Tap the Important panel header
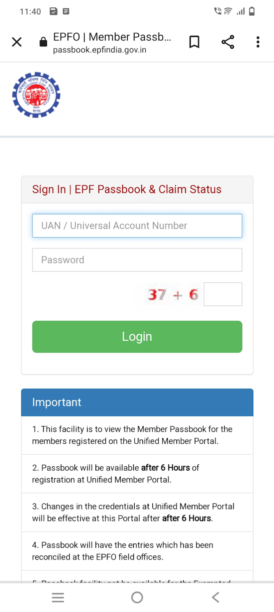 (137, 402)
